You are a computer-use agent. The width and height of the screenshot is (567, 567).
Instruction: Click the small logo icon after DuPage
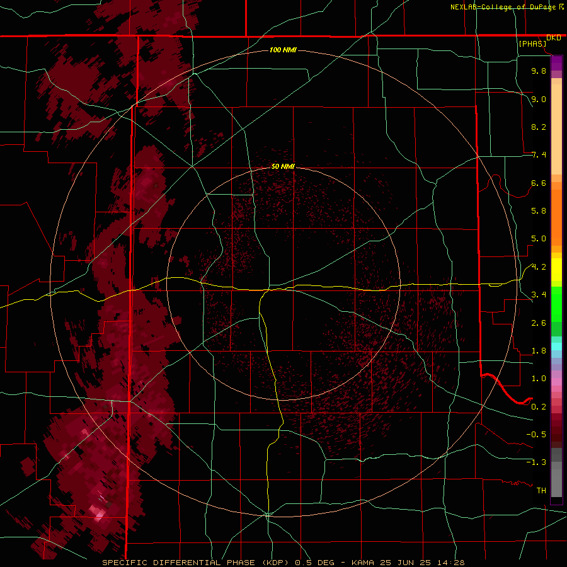tap(561, 6)
